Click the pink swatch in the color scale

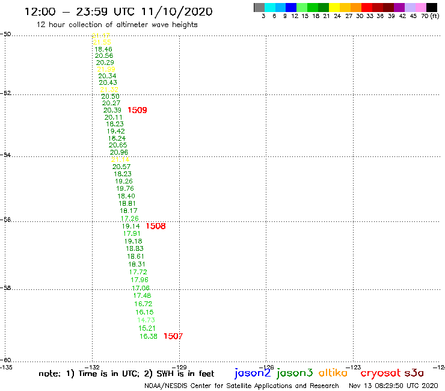[420, 7]
